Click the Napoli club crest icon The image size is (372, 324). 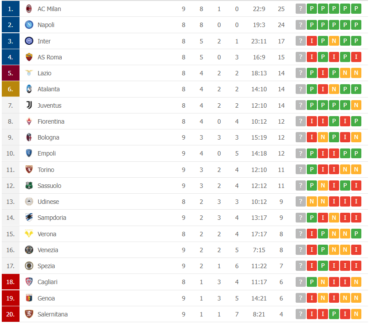coord(29,25)
